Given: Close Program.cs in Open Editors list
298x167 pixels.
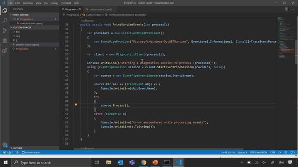Looking at the screenshot, I should pos(14,19).
